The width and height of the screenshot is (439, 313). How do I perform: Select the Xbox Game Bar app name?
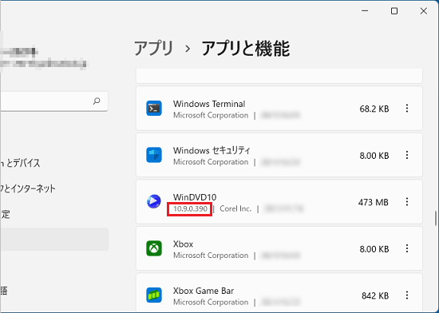point(204,291)
